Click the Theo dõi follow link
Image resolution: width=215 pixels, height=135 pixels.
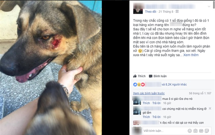click(x=150, y=12)
